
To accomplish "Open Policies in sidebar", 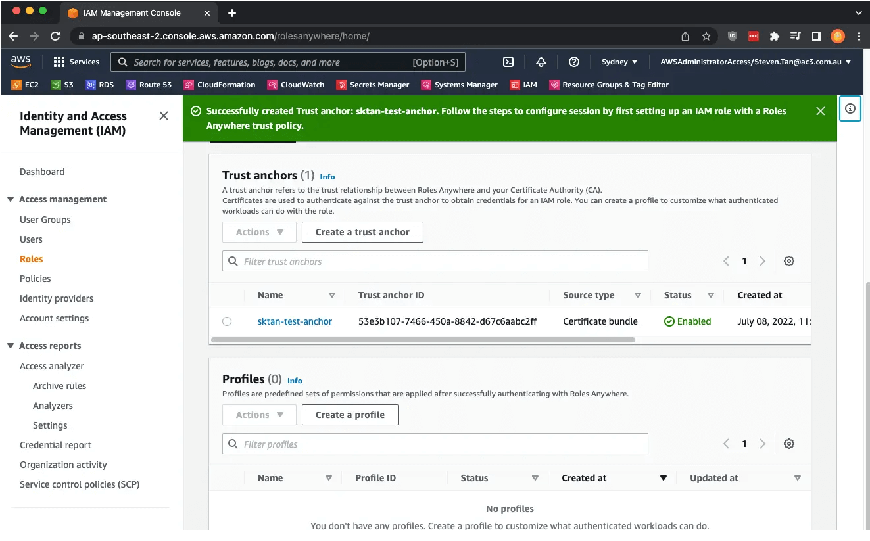I will [x=36, y=279].
